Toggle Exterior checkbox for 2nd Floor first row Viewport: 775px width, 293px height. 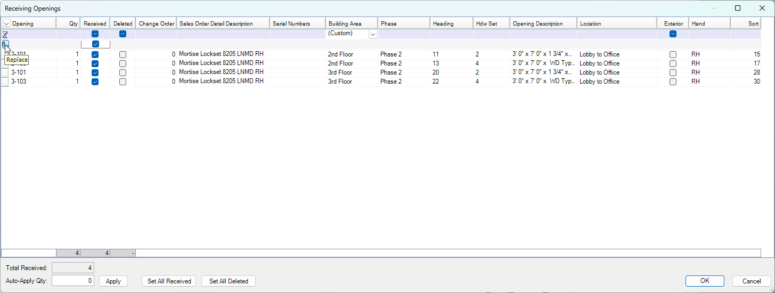pos(673,54)
